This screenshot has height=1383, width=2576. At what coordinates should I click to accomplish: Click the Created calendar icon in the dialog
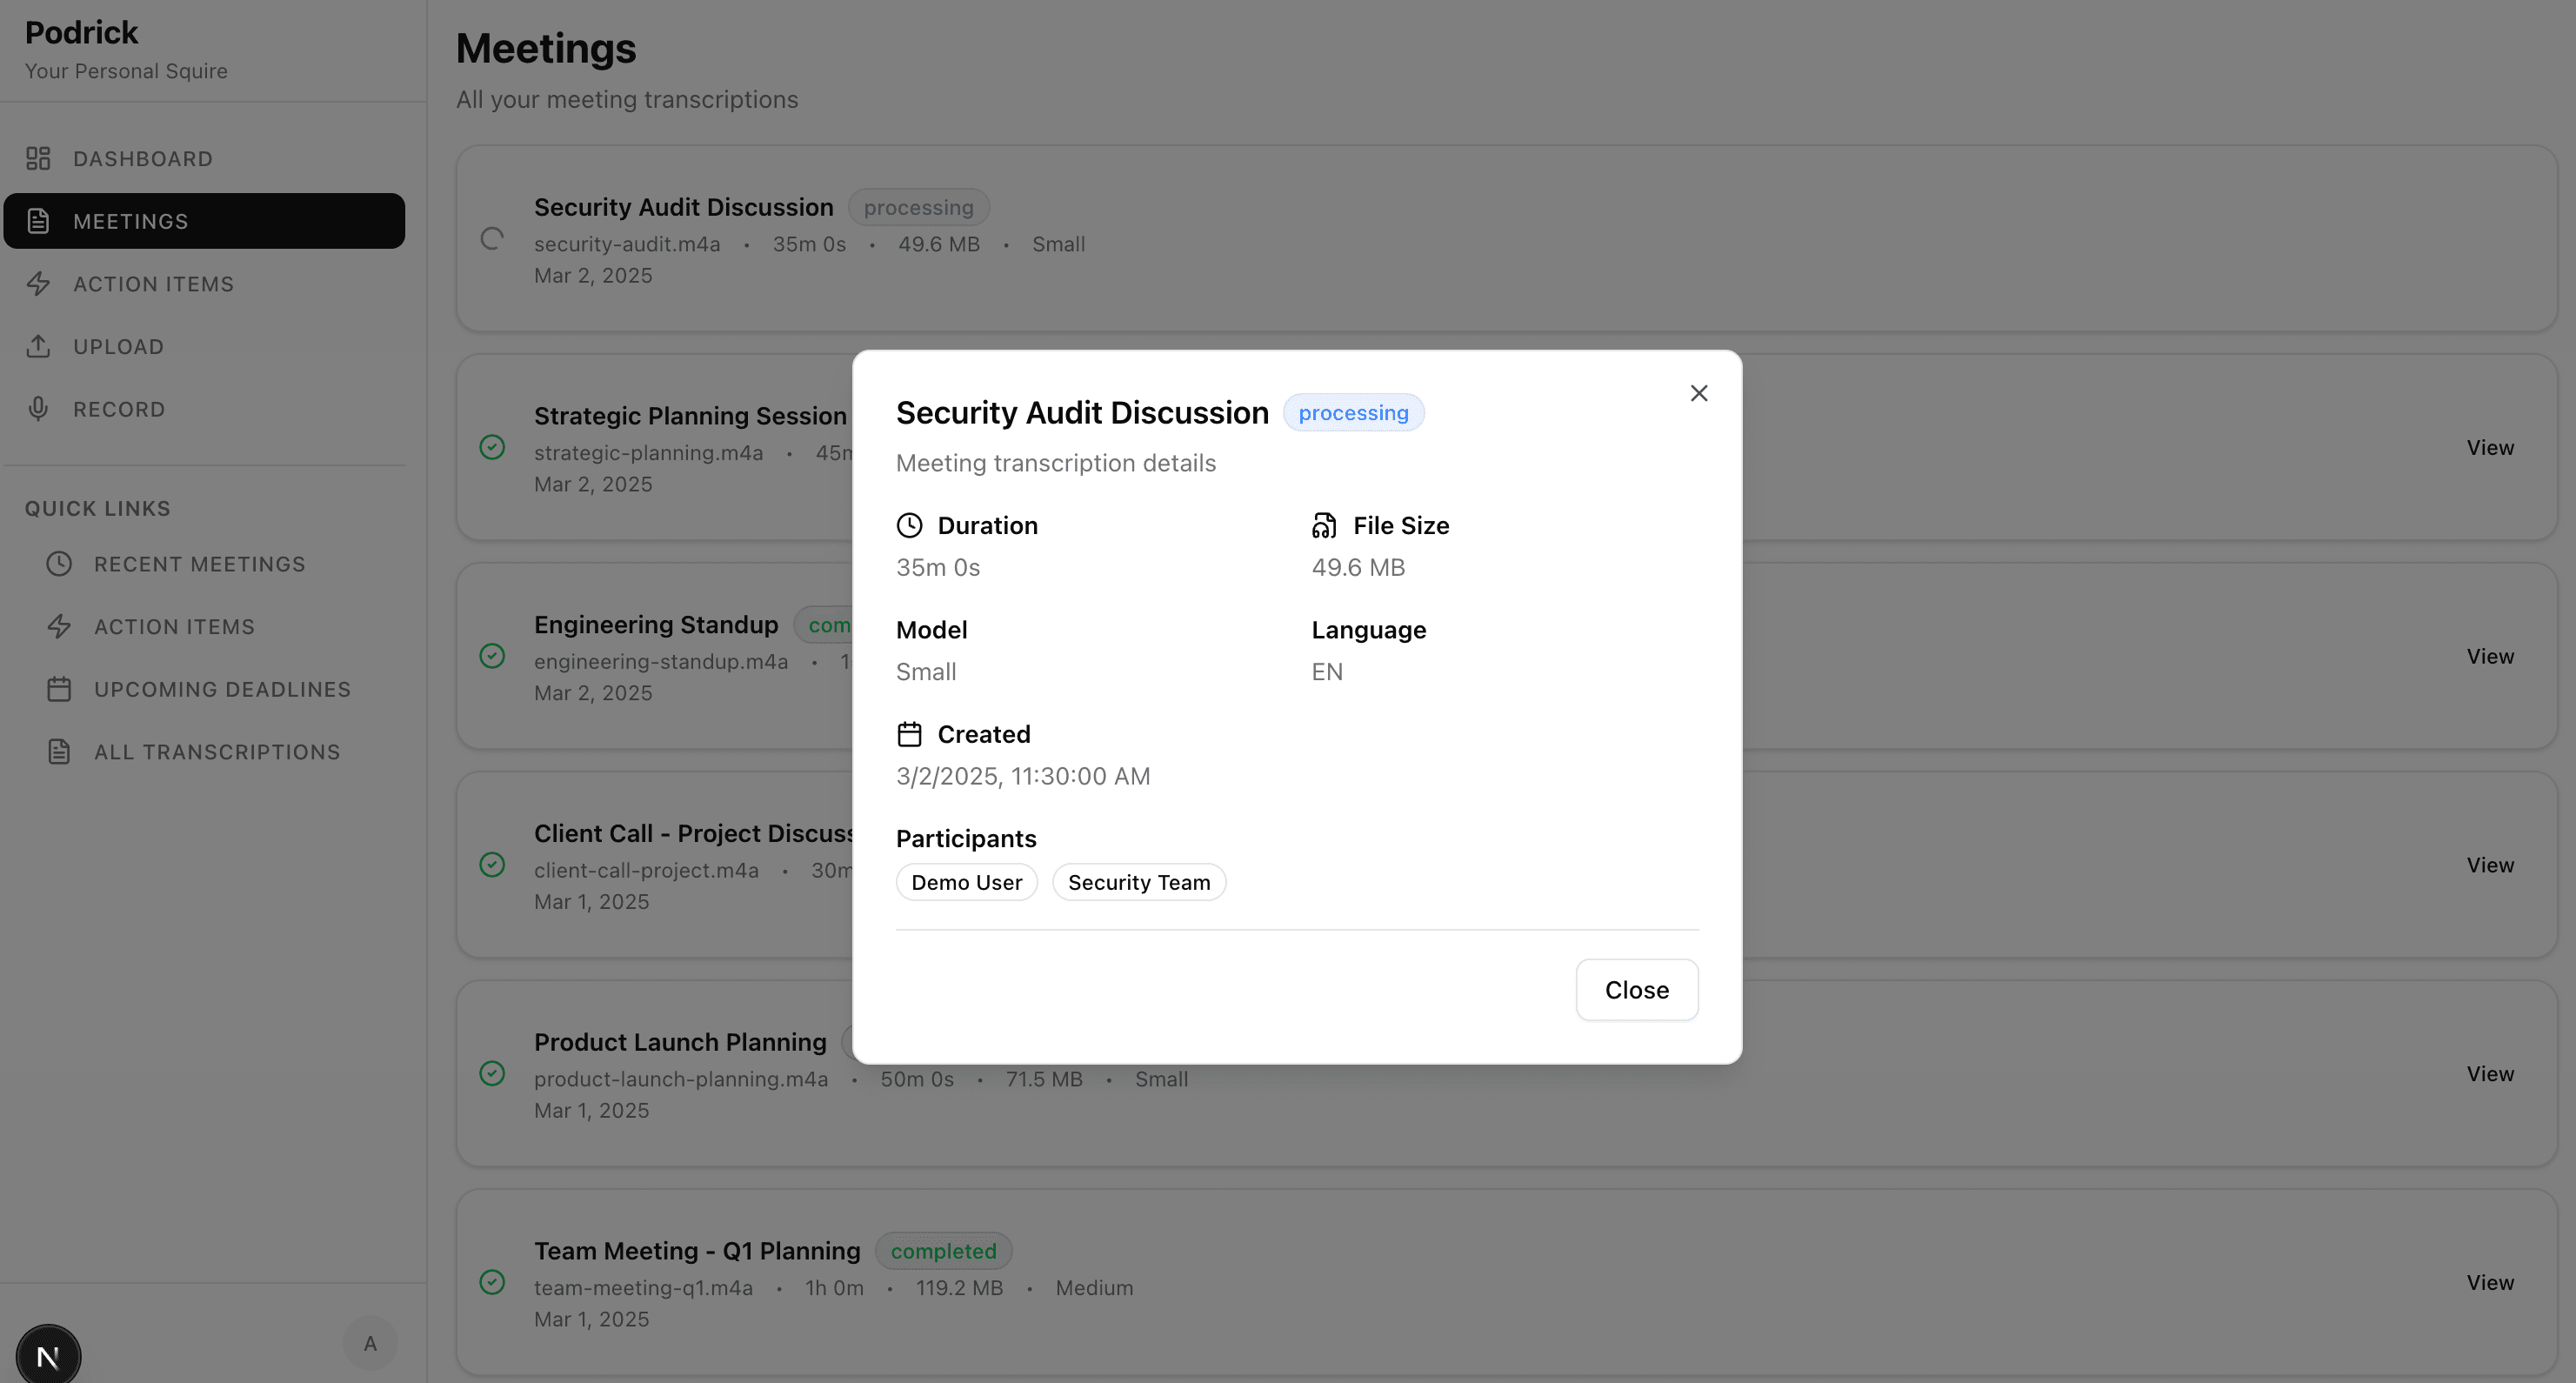[x=909, y=733]
